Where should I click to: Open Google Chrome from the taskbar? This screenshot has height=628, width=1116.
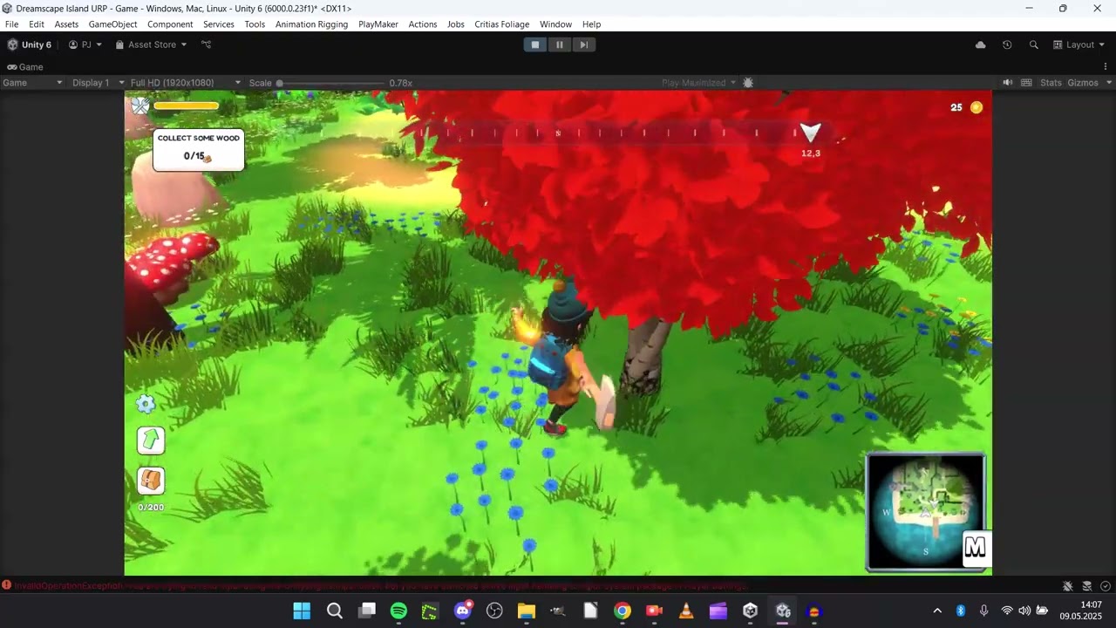pyautogui.click(x=622, y=611)
